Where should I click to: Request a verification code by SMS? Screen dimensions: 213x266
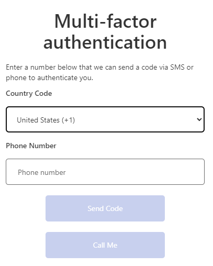click(105, 208)
